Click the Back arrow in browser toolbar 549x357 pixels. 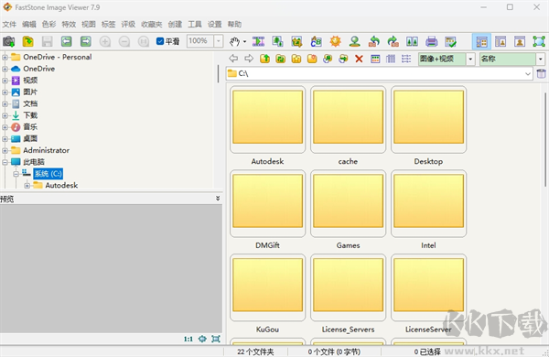pyautogui.click(x=233, y=59)
